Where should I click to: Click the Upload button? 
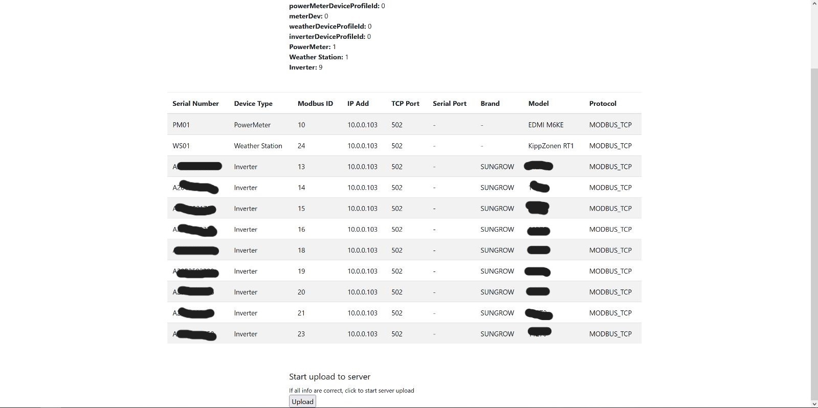point(302,401)
